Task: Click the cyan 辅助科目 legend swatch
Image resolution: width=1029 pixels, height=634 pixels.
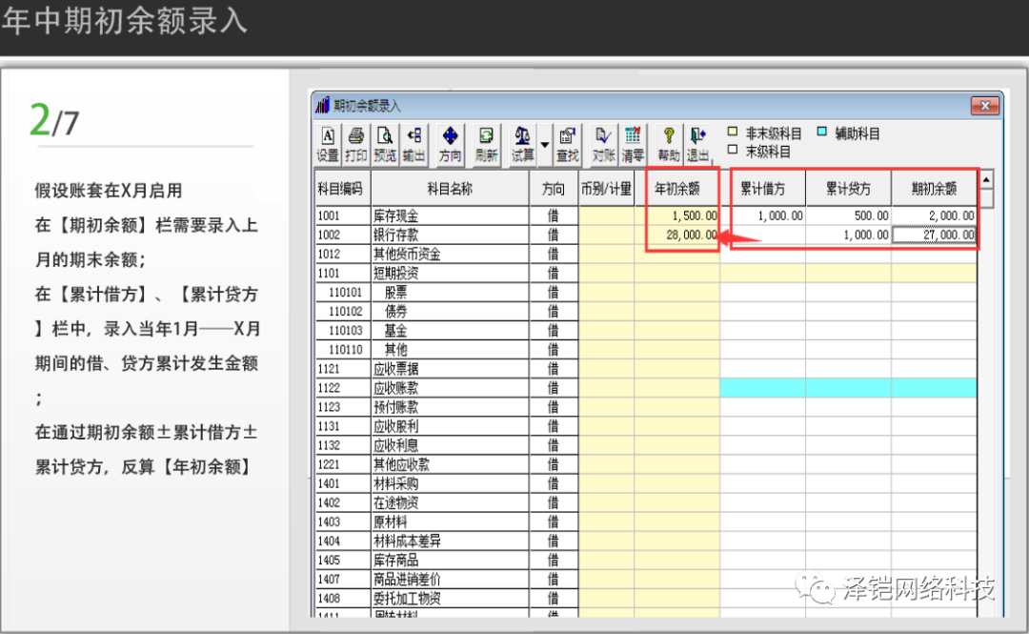Action: click(x=821, y=133)
